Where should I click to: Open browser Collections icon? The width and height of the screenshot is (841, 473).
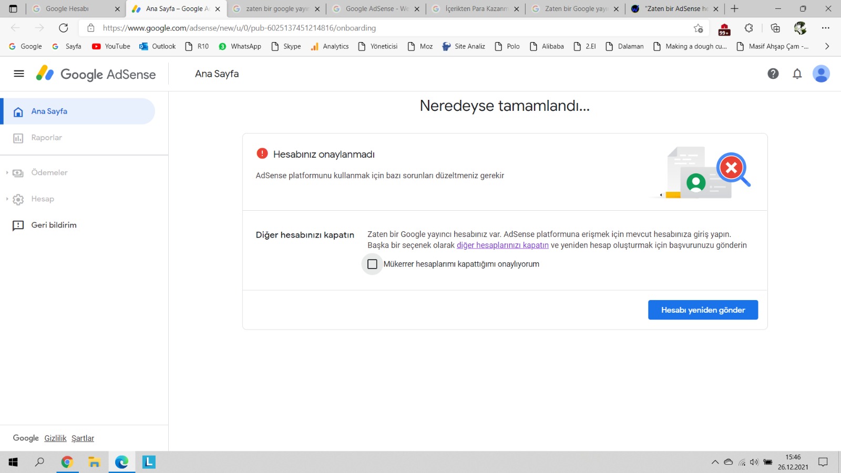coord(775,28)
